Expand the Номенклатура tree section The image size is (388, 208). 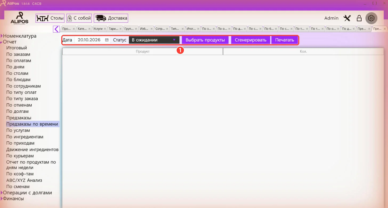click(2, 36)
